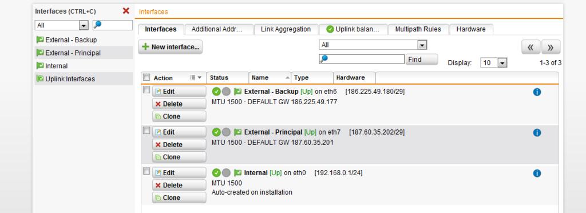This screenshot has height=213, width=586.
Task: Click the address 186.225.49.180/29
Action: 375,92
